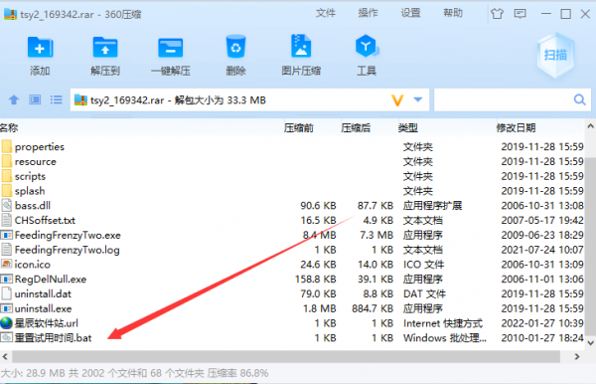
Task: Expand the address bar dropdown arrow
Action: pos(418,99)
